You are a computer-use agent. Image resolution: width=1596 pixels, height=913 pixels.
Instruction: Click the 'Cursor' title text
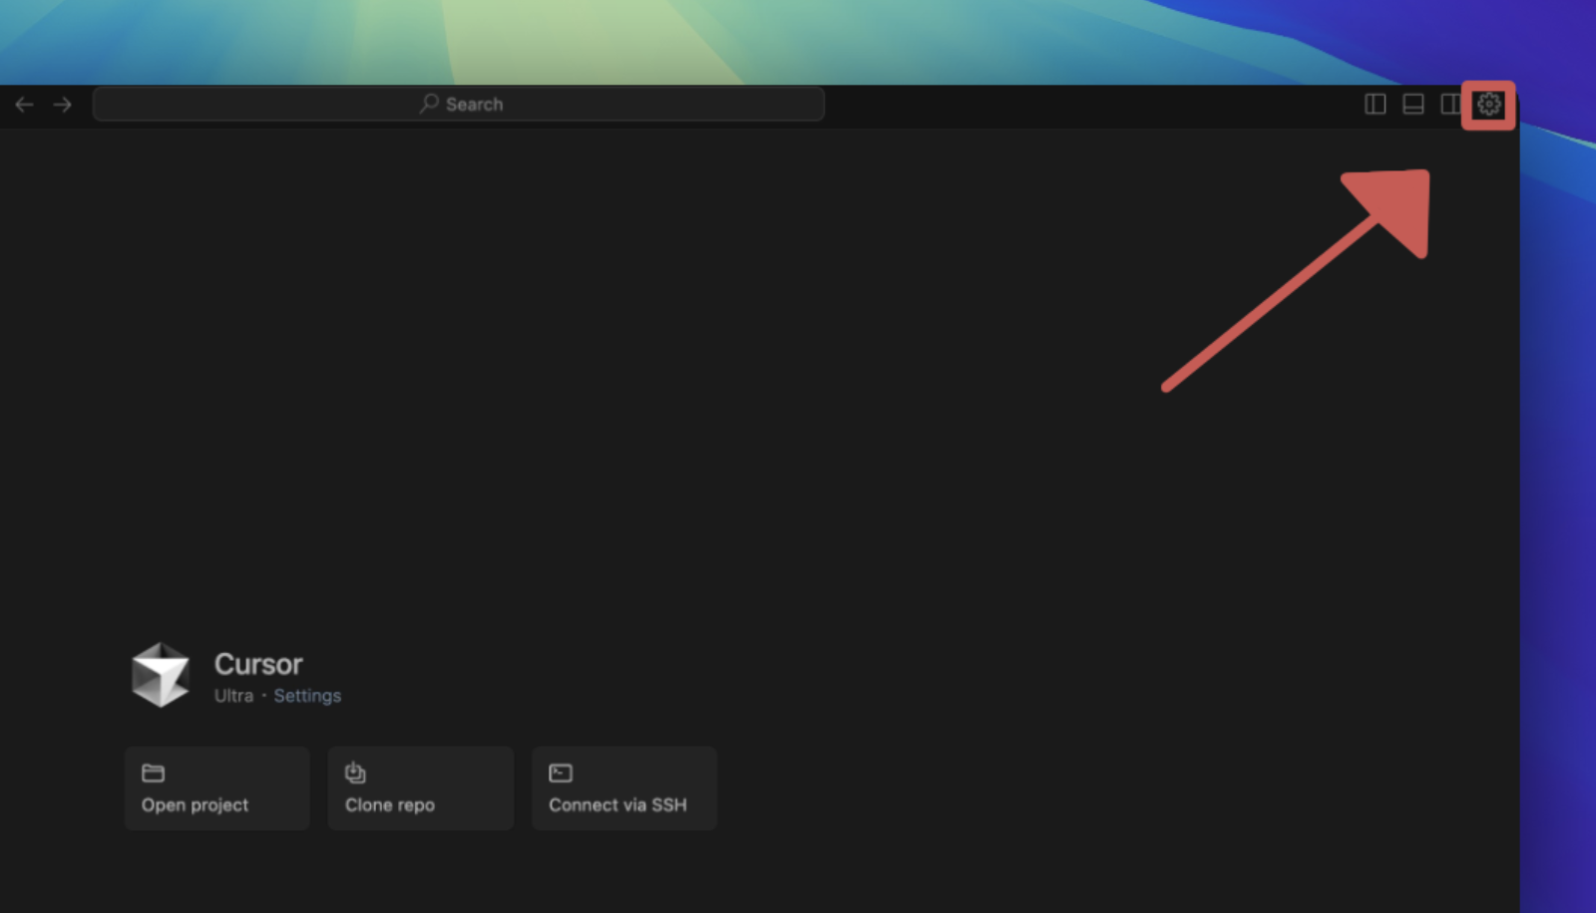(x=258, y=664)
